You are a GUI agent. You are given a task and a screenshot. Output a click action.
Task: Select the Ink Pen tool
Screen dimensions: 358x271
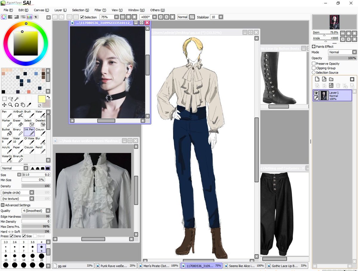[x=29, y=132]
